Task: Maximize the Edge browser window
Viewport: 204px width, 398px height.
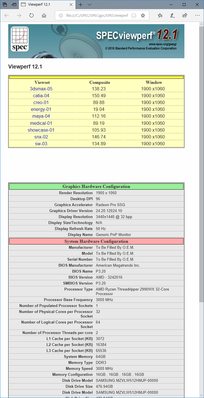Action: 184,5
